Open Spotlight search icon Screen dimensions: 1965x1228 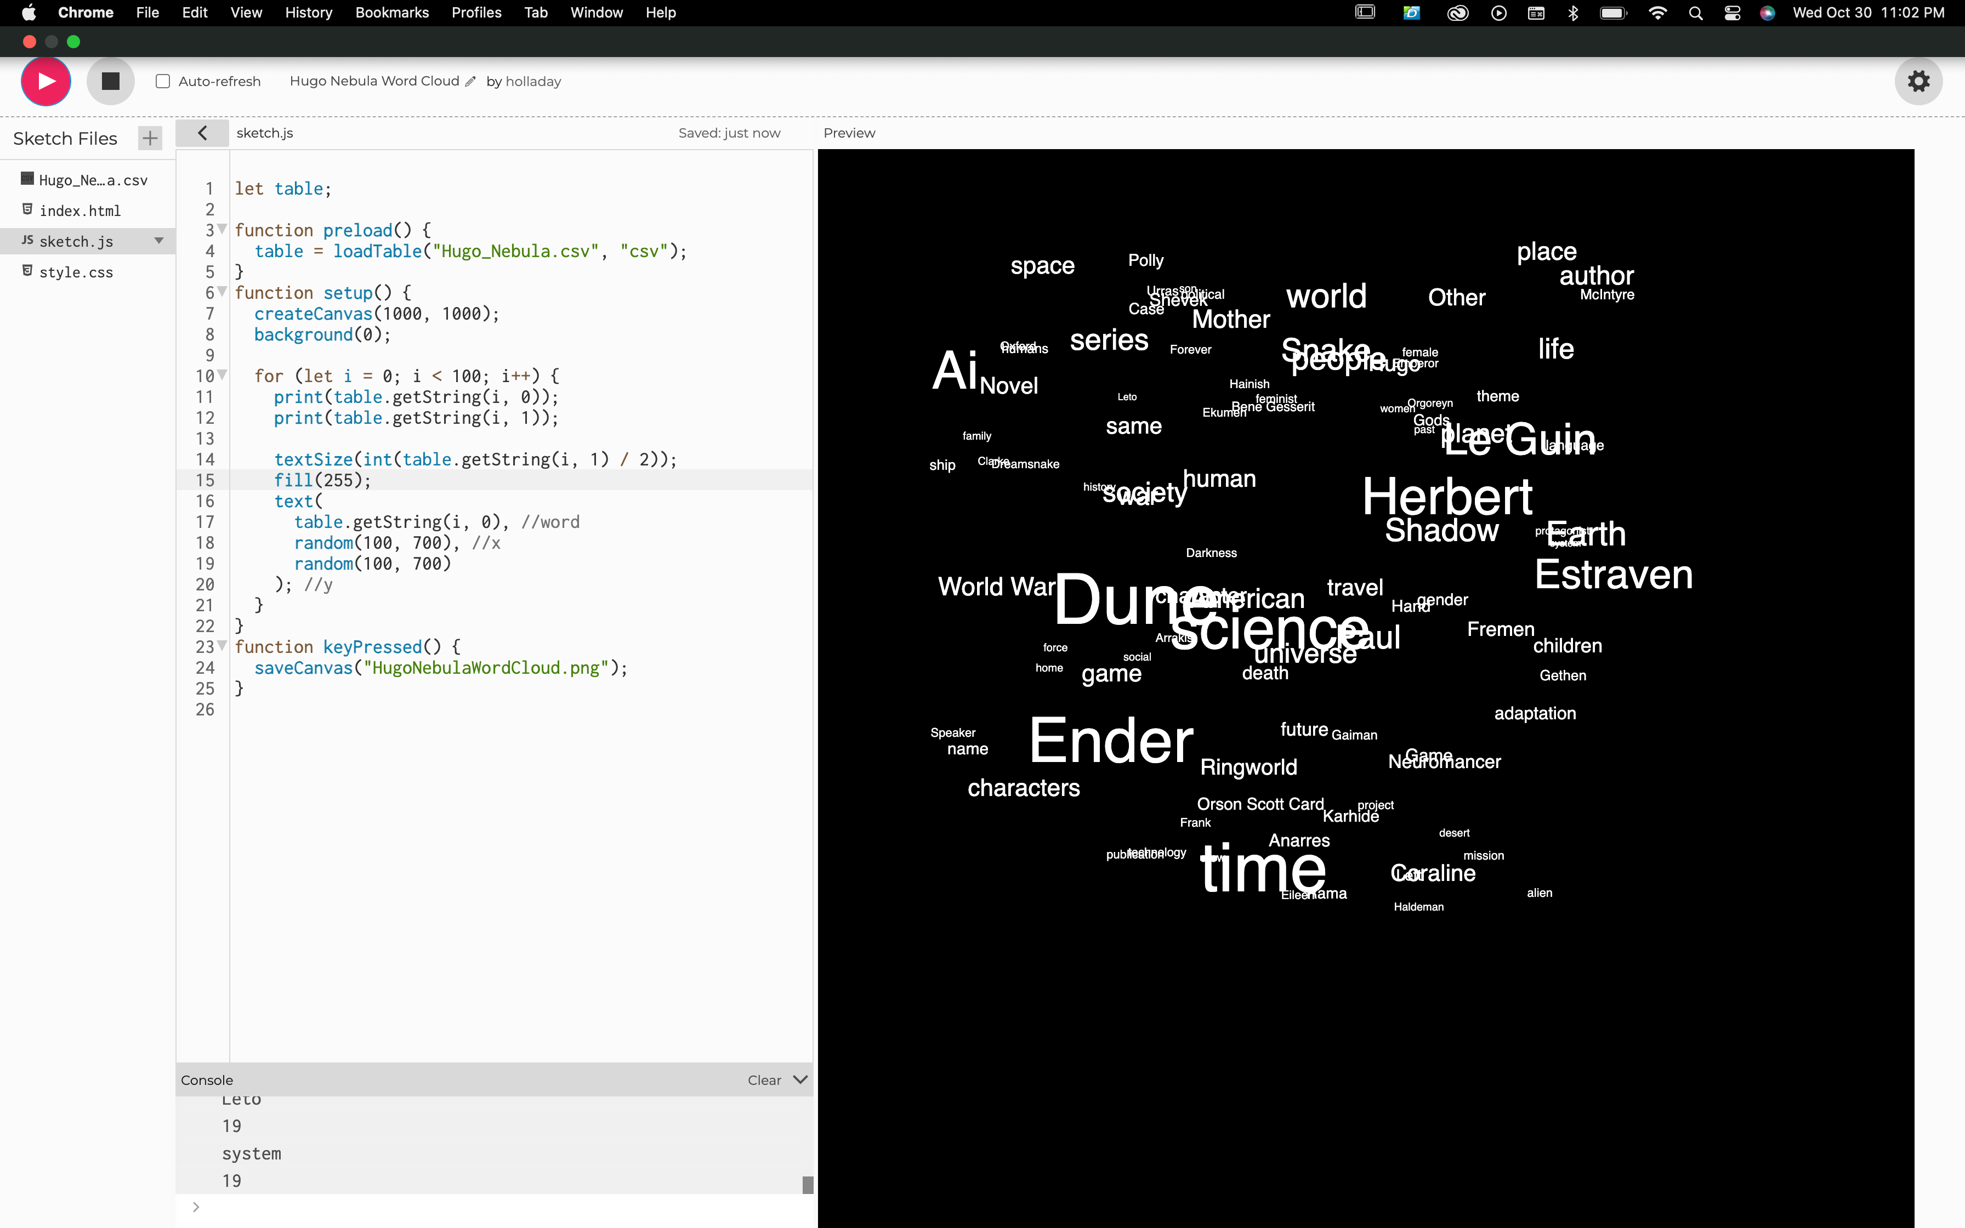pos(1695,13)
